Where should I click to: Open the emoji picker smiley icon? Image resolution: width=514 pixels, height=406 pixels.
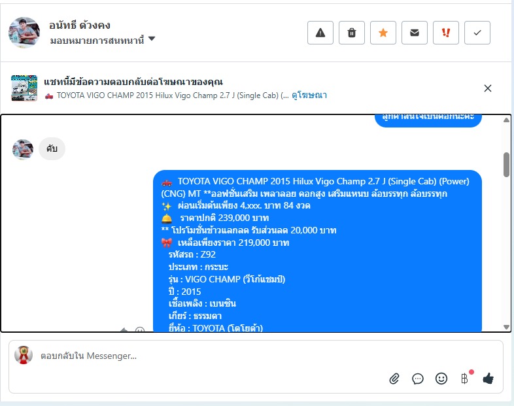(441, 379)
